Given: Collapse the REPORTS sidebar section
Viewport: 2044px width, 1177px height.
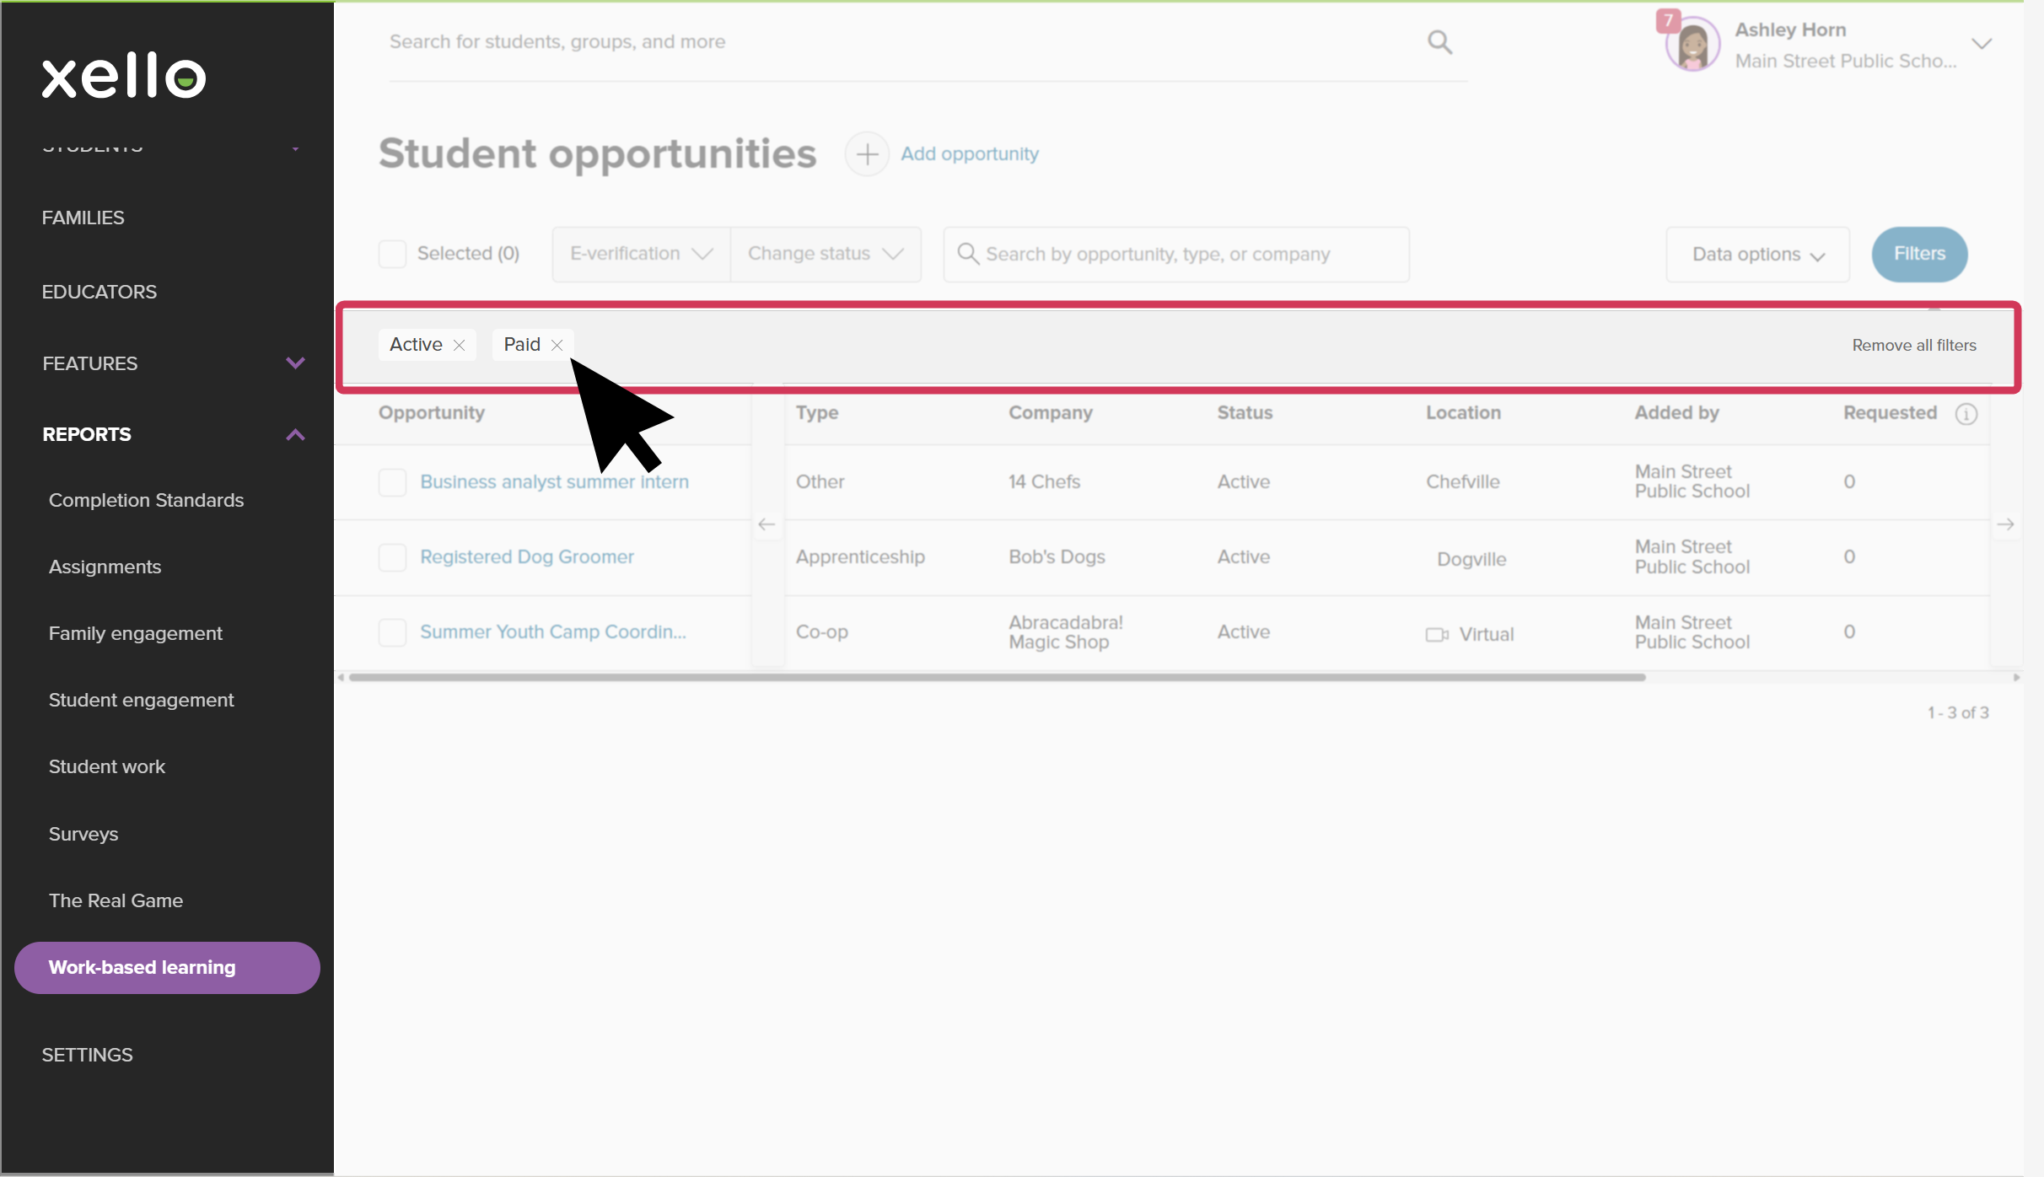Looking at the screenshot, I should tap(295, 435).
